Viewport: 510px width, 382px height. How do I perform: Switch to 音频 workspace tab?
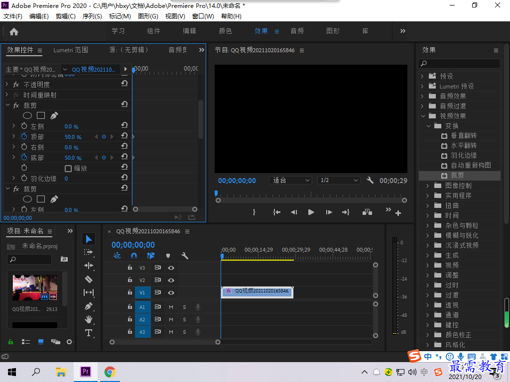[x=297, y=31]
